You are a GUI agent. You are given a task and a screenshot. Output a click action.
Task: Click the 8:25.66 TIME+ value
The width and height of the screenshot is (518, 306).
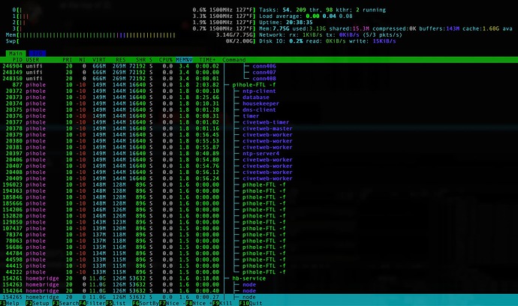point(207,97)
